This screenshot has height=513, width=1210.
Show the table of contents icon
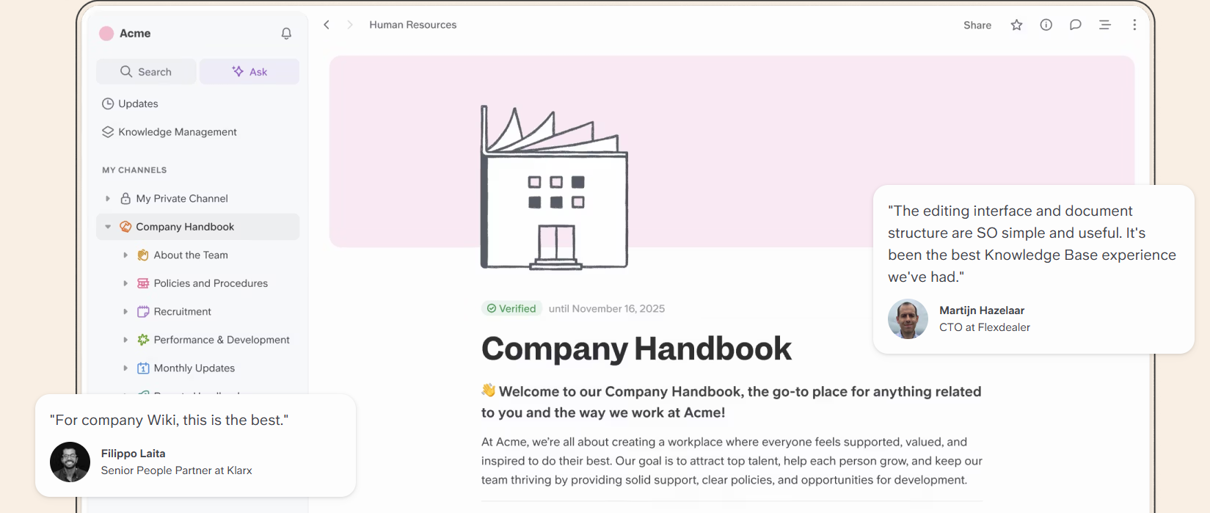point(1104,25)
